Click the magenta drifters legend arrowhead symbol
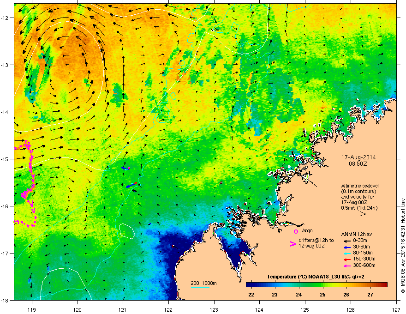 click(293, 243)
